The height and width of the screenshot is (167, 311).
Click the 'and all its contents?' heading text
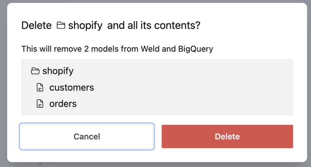click(154, 25)
